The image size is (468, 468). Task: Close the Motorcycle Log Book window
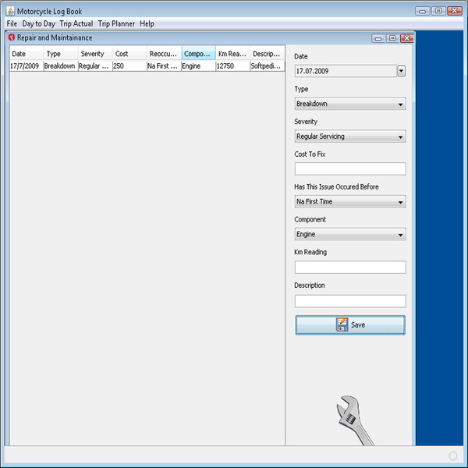pos(455,11)
